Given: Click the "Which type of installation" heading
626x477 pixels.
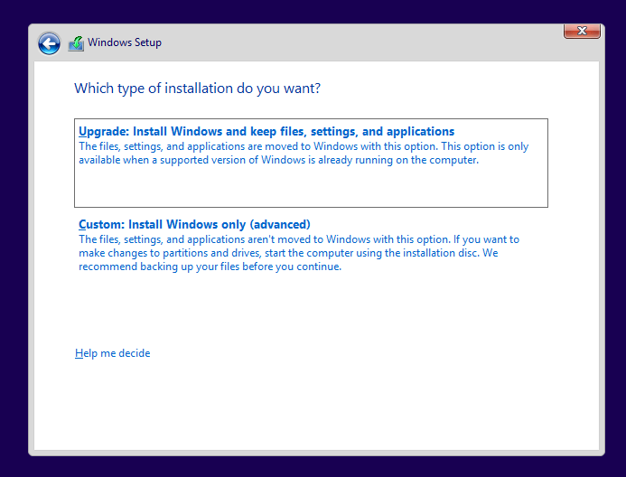Looking at the screenshot, I should click(x=197, y=89).
